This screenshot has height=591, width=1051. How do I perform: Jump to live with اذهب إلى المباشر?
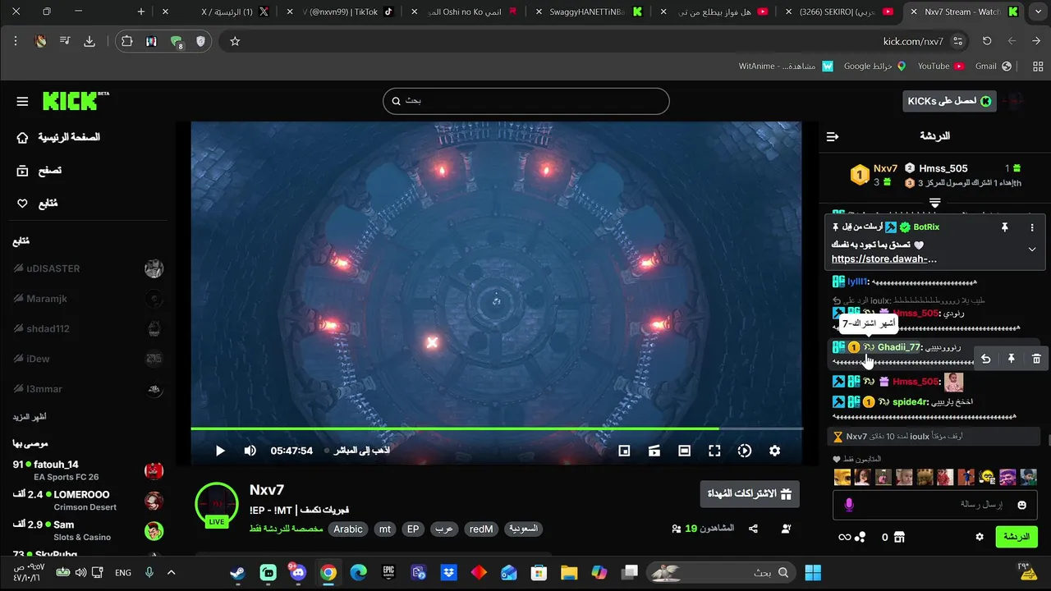[x=357, y=451]
